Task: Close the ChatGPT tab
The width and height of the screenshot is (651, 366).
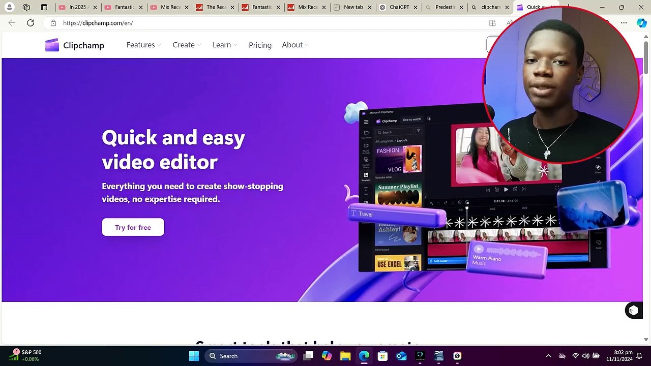Action: click(x=415, y=7)
